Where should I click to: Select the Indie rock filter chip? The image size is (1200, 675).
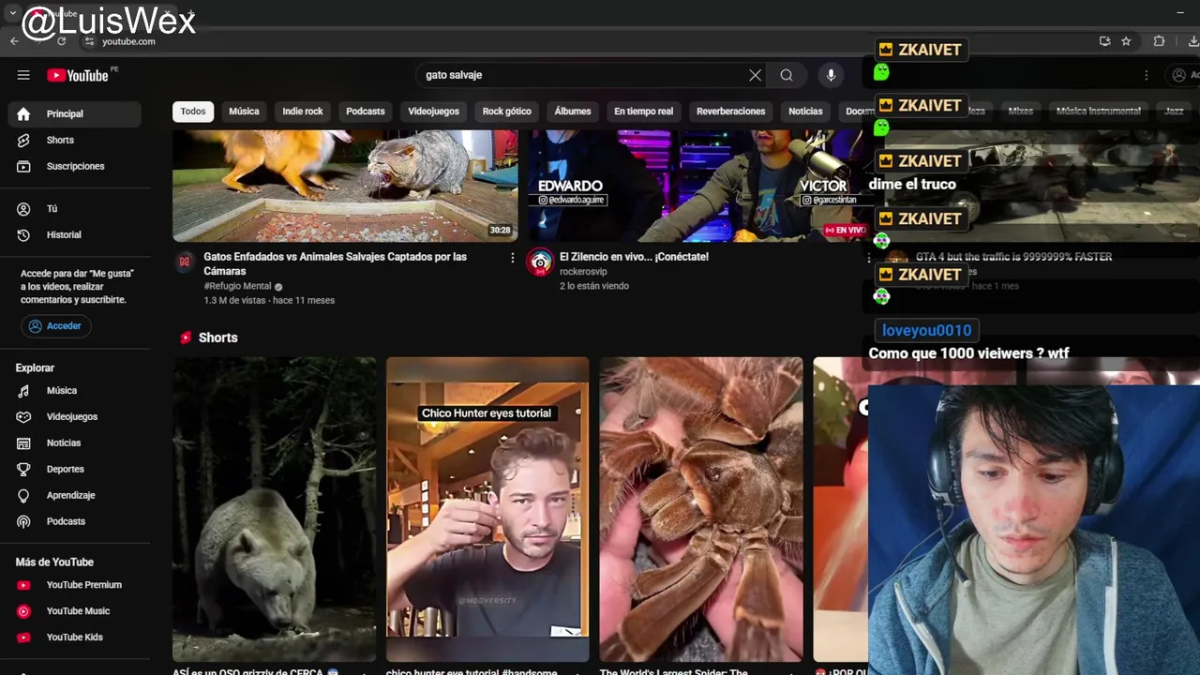point(303,112)
